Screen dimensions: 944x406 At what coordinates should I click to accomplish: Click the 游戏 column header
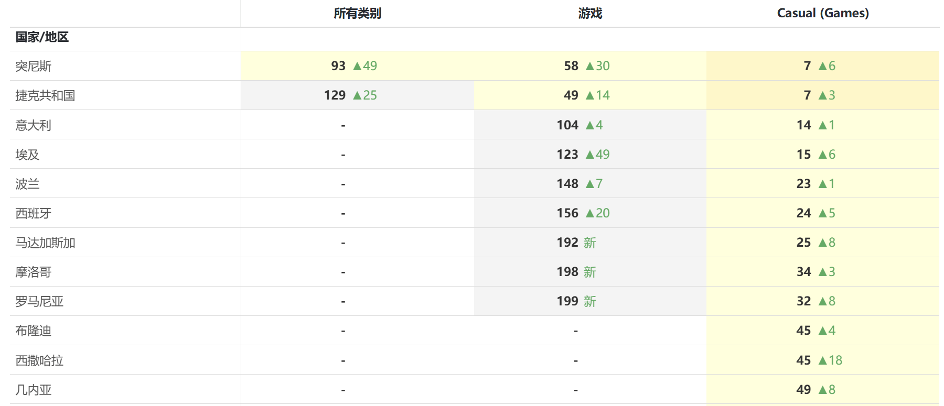590,14
